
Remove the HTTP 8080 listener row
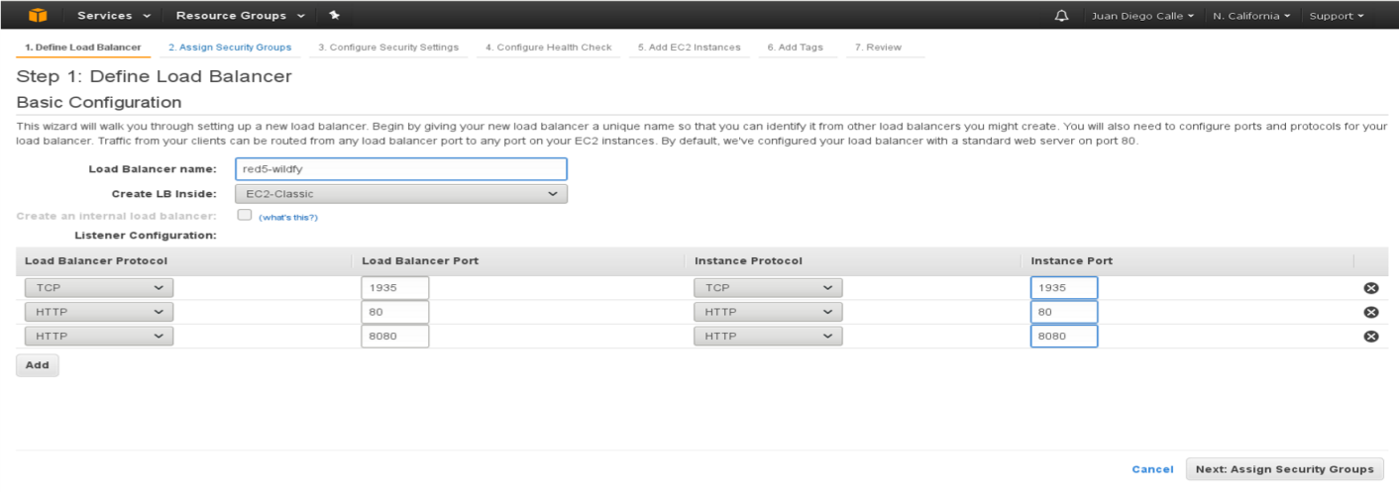[1371, 337]
